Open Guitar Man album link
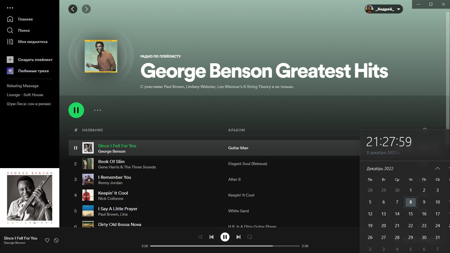This screenshot has height=253, width=450. tap(238, 148)
